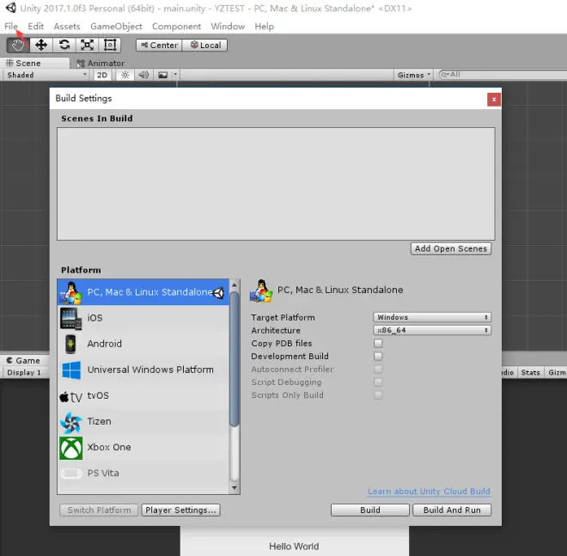Click Add Open Scenes button

point(451,249)
